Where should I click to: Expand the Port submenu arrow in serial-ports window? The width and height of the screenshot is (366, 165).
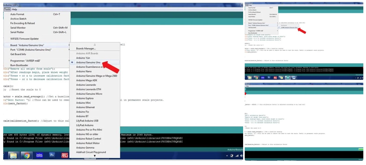tap(277, 25)
